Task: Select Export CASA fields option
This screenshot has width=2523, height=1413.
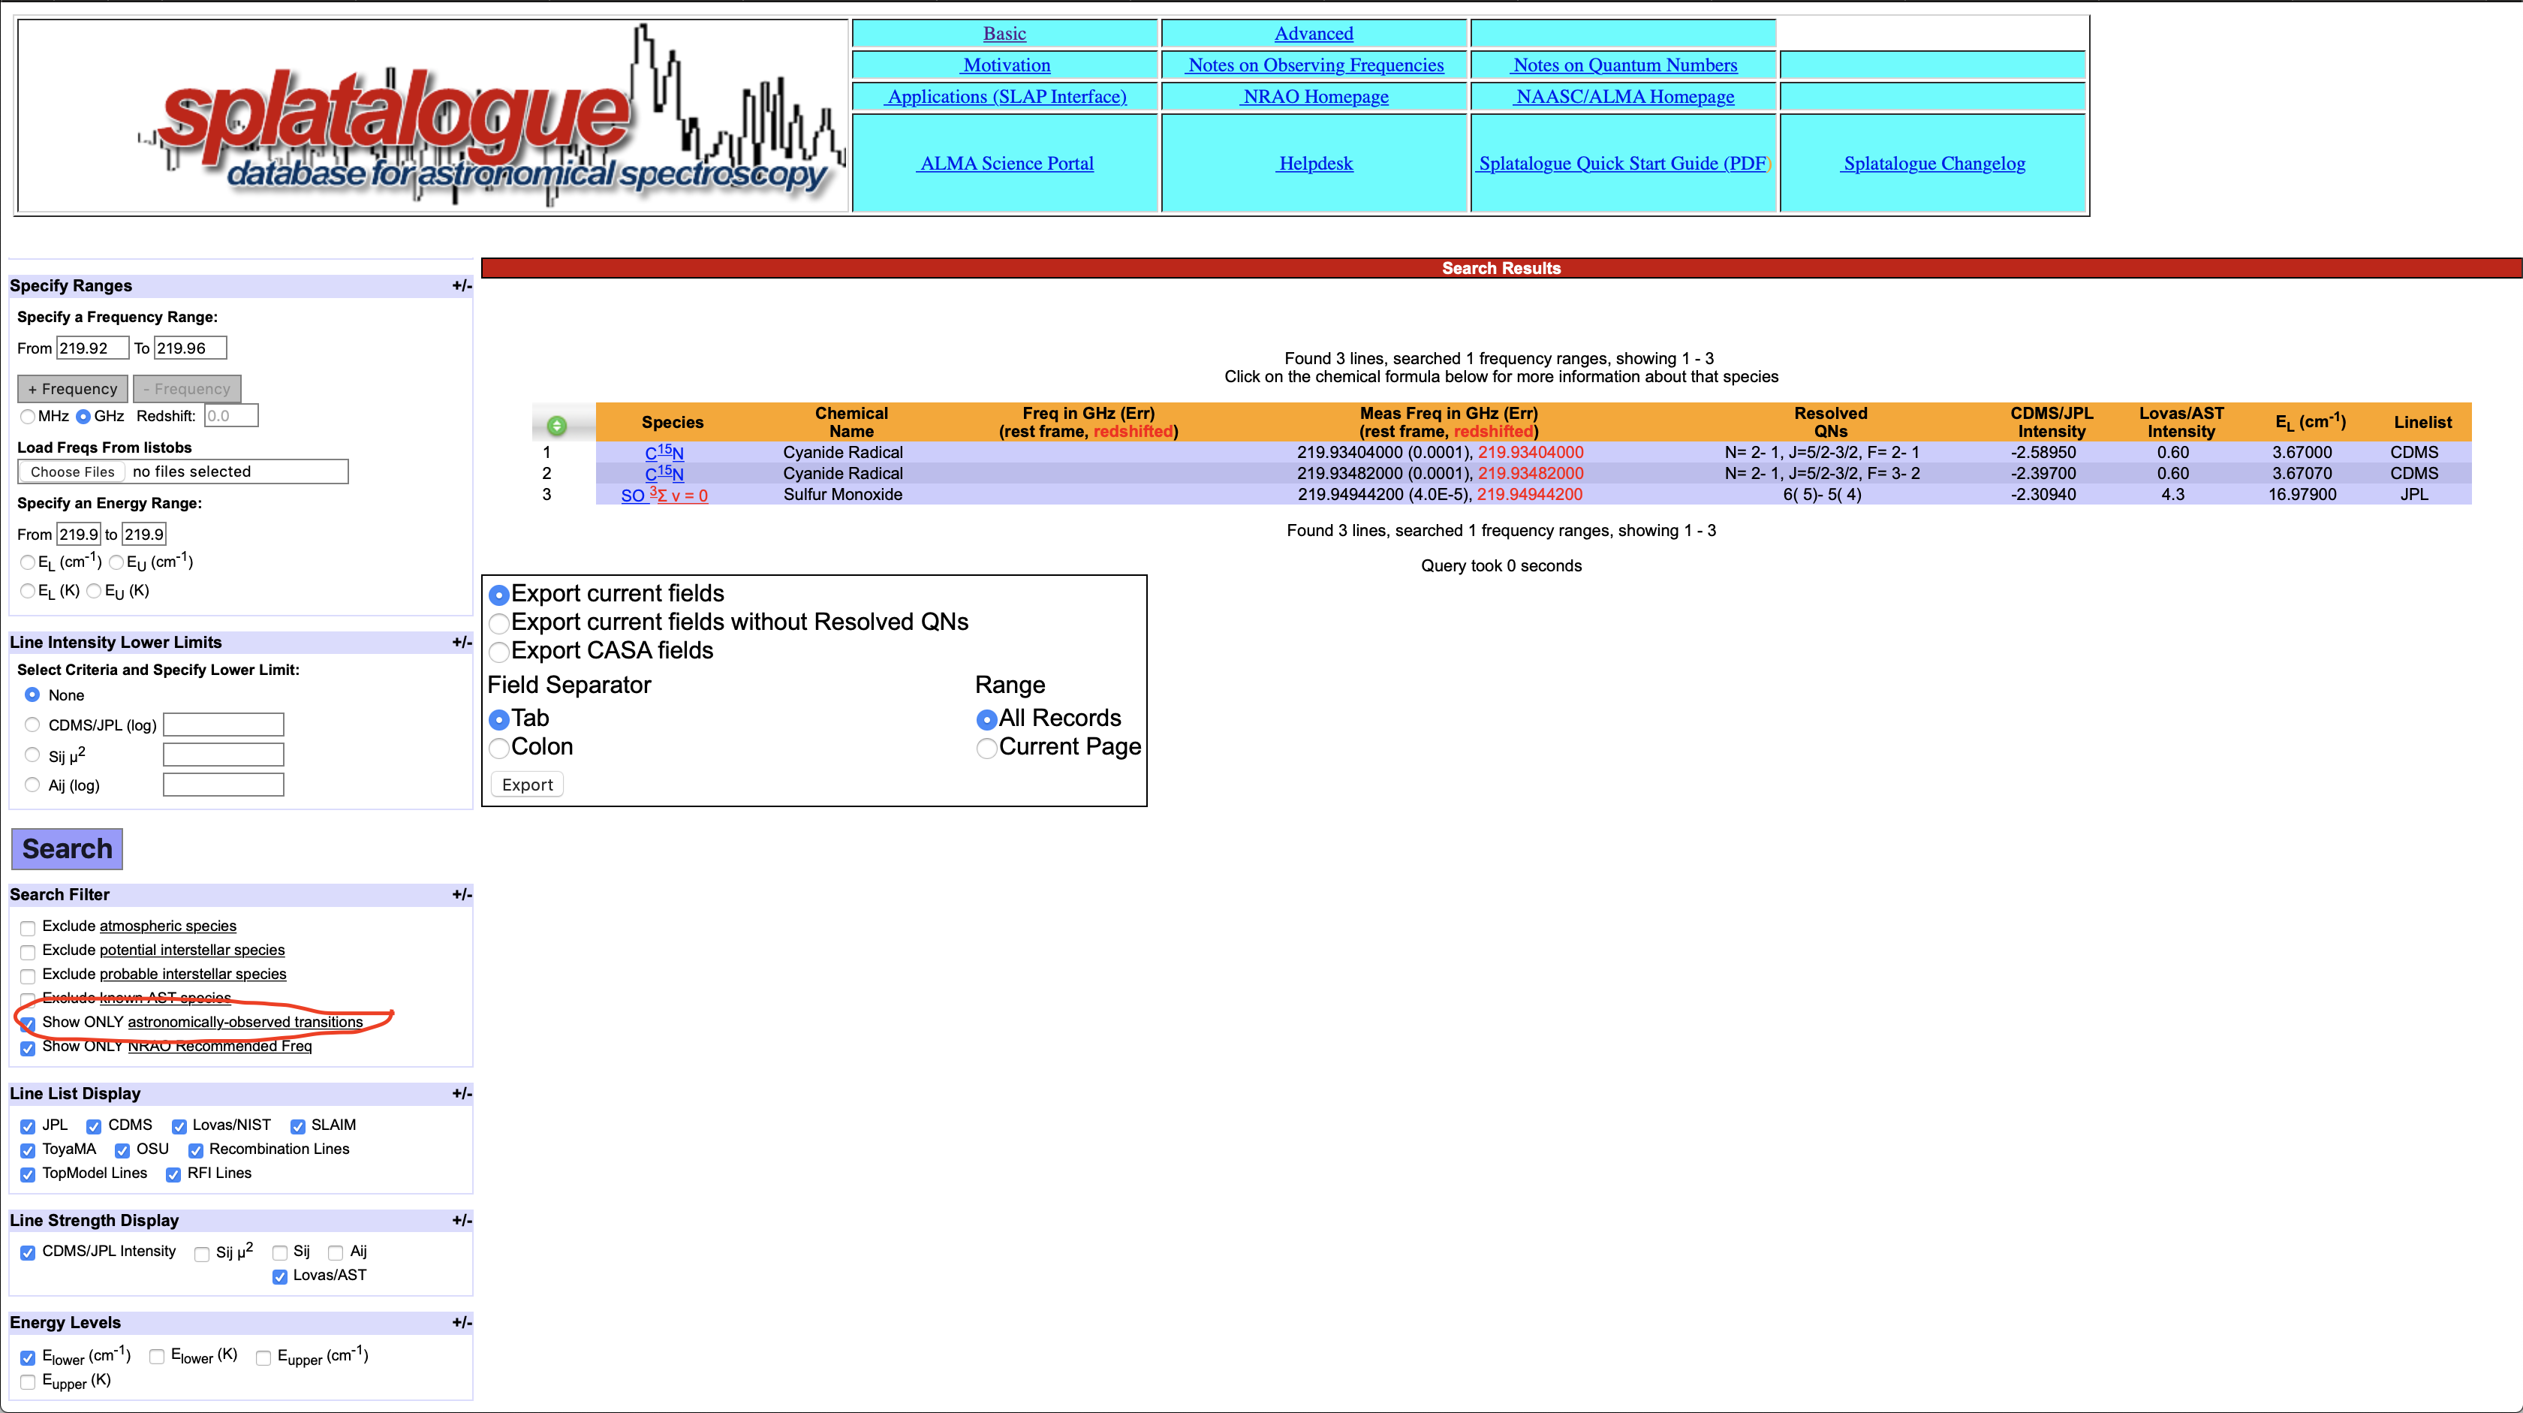Action: [498, 652]
